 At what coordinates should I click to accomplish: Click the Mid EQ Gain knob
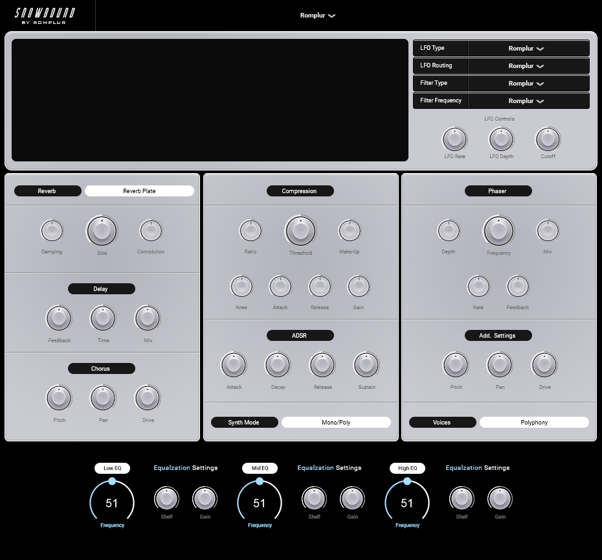(352, 499)
